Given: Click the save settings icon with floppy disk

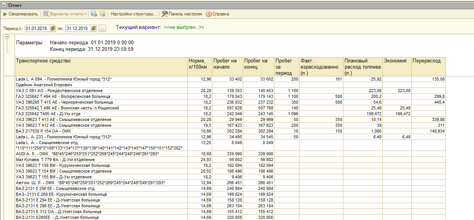Looking at the screenshot, I should (94, 14).
